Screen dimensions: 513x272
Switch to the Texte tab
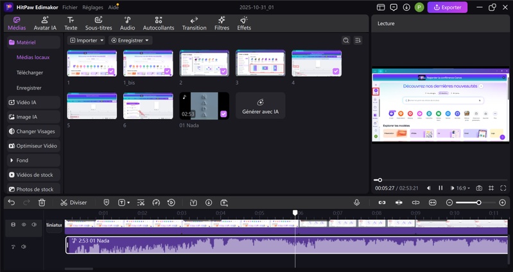click(71, 24)
